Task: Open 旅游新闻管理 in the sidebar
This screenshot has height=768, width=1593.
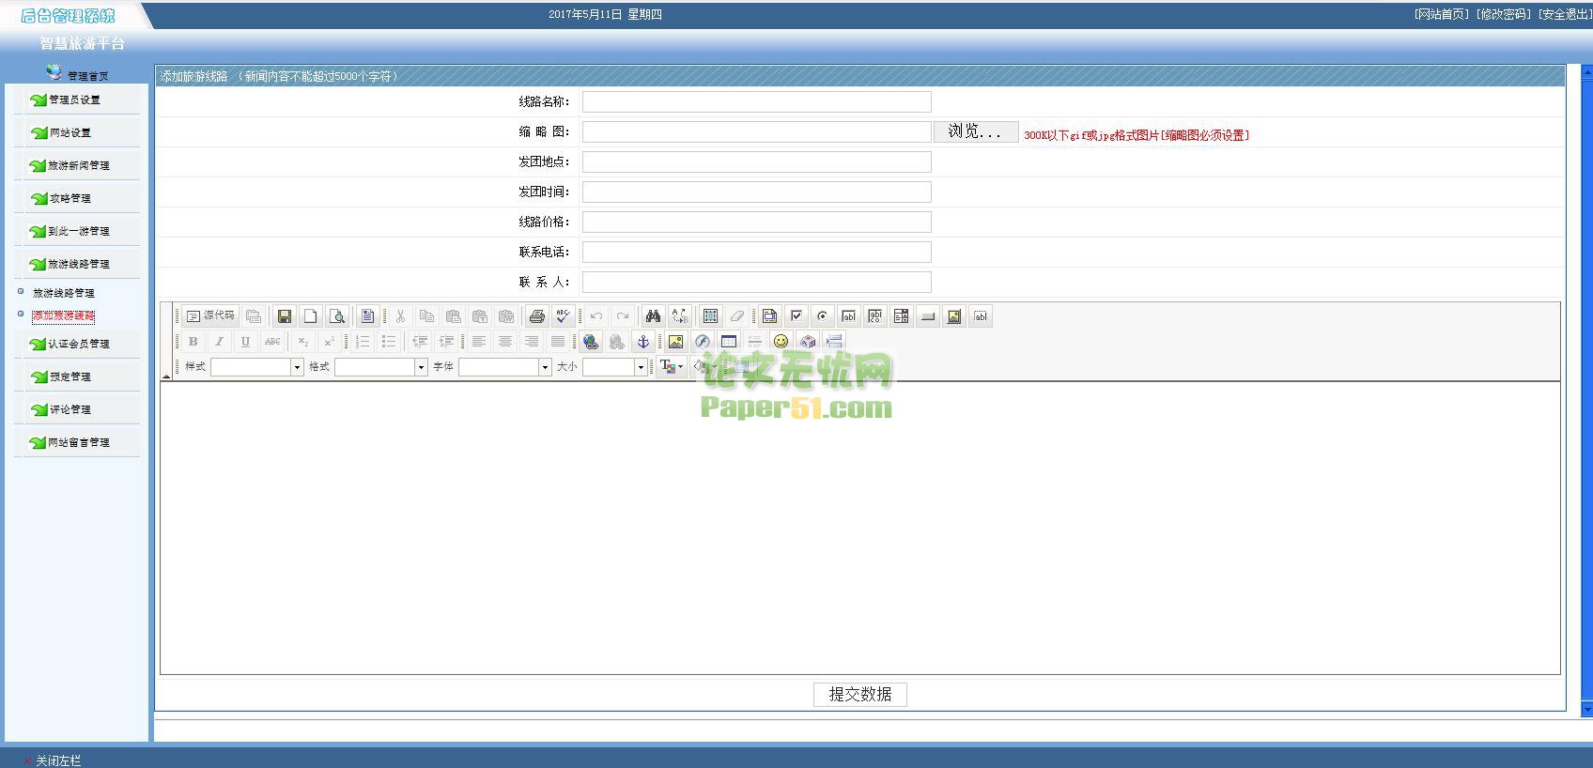Action: pos(79,165)
